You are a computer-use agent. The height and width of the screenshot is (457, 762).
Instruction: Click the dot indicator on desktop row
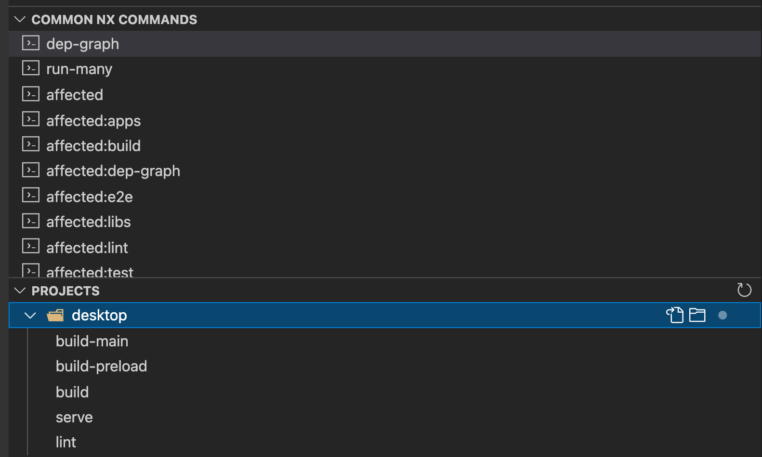click(723, 315)
